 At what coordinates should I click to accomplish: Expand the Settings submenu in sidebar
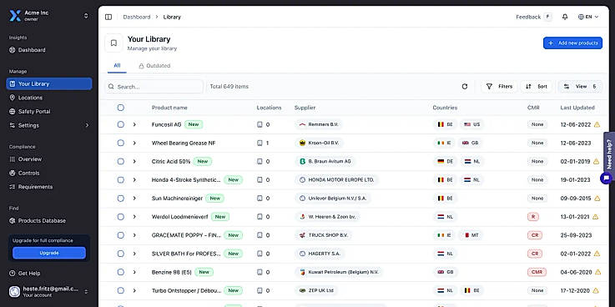coord(87,125)
